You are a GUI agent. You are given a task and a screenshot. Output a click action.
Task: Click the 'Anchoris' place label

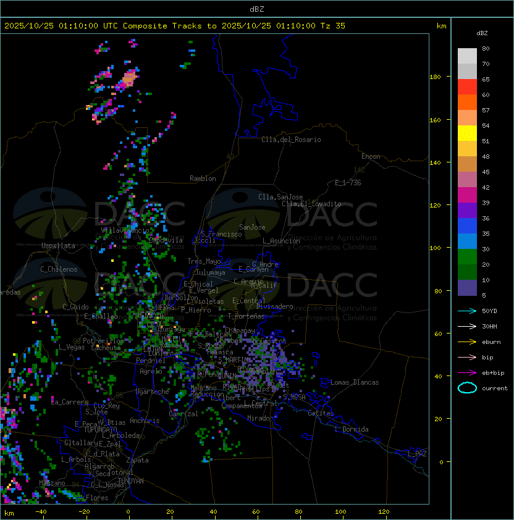[145, 421]
